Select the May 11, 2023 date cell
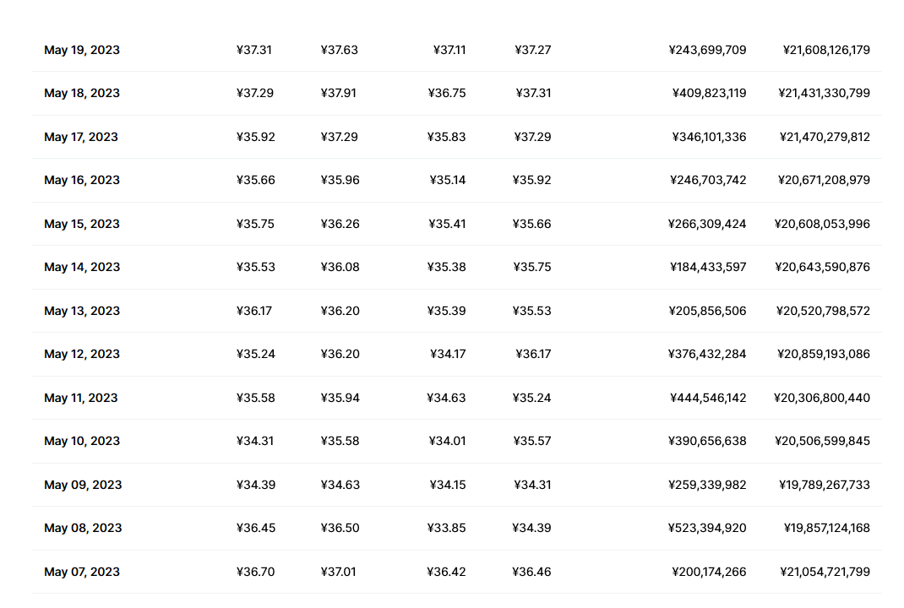Screen dimensions: 904x608 click(81, 399)
